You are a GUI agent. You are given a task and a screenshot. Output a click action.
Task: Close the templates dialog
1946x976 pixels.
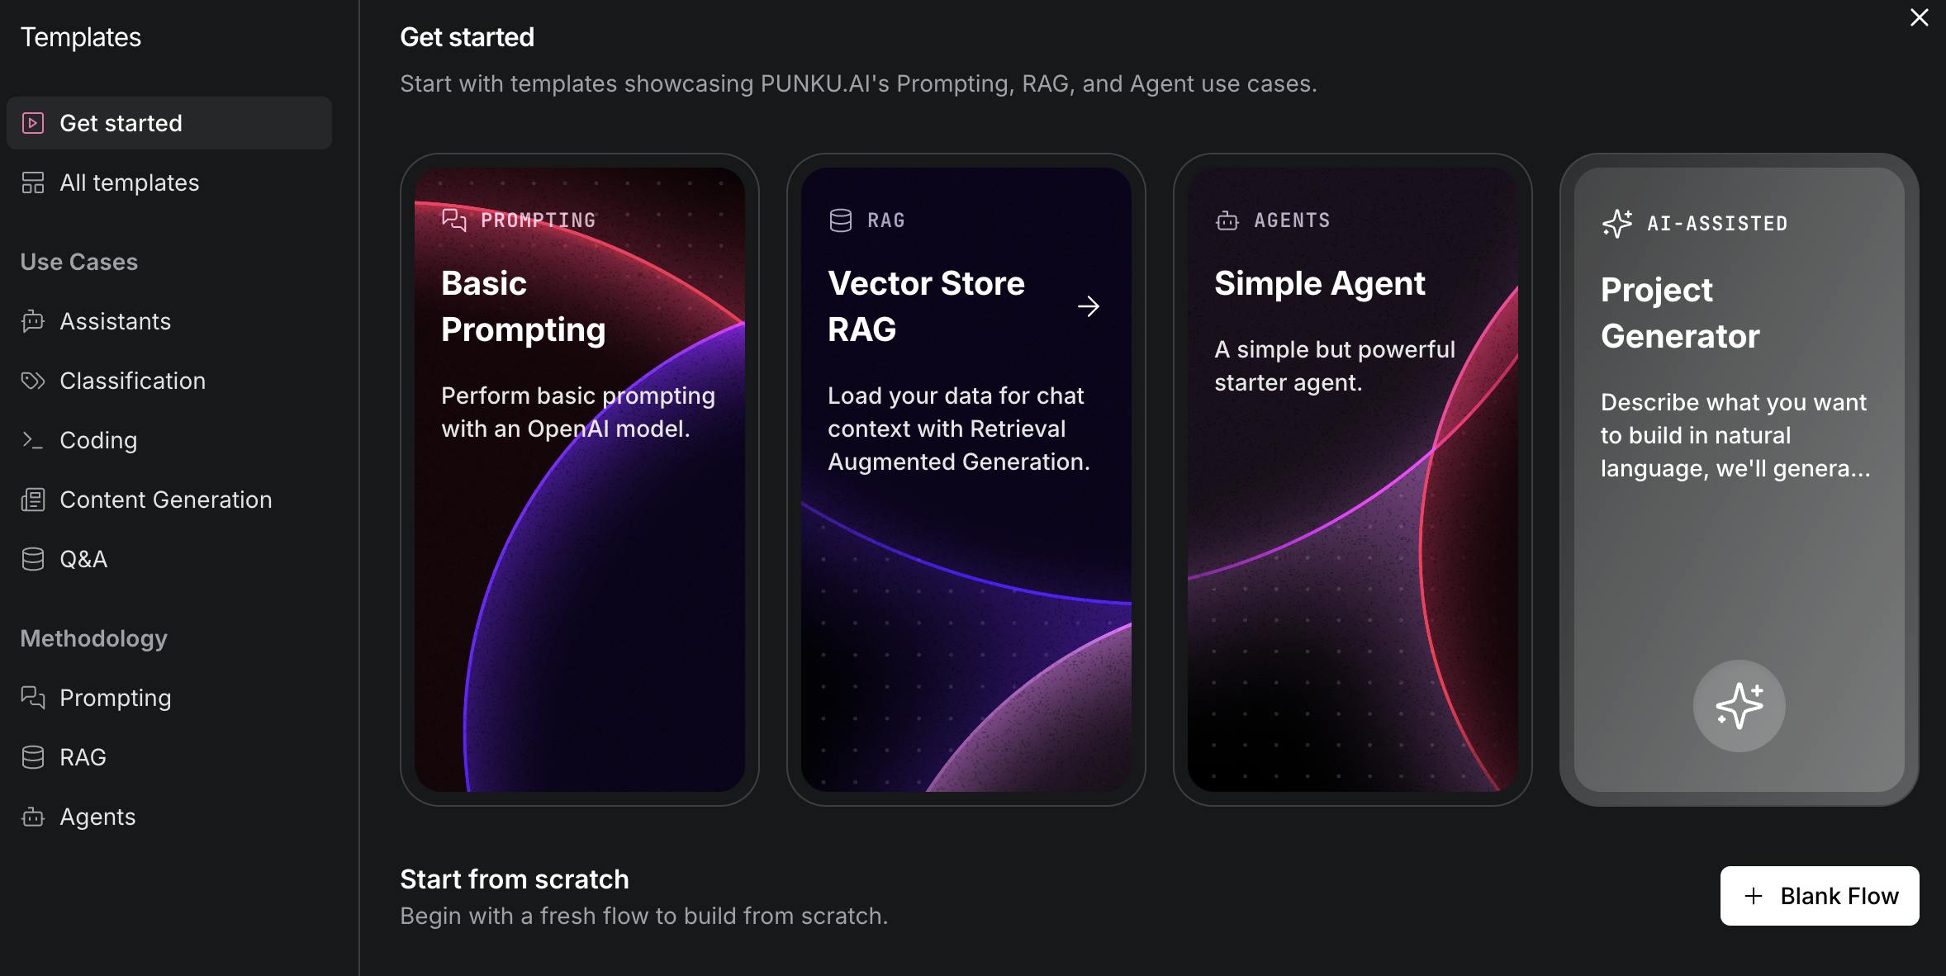coord(1919,17)
